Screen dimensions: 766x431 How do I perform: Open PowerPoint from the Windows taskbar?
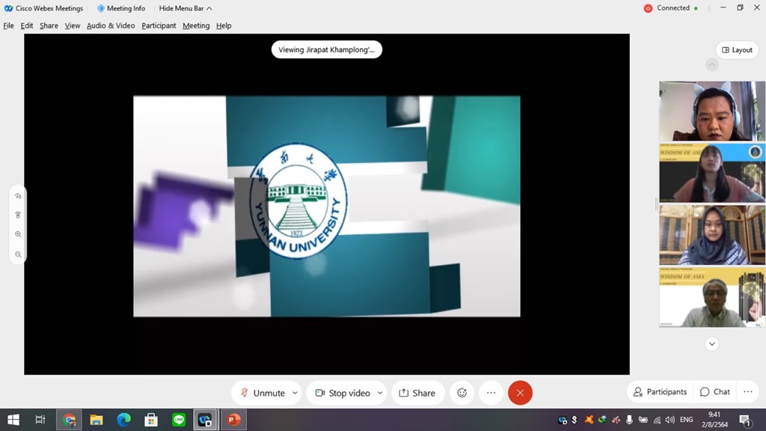click(232, 420)
